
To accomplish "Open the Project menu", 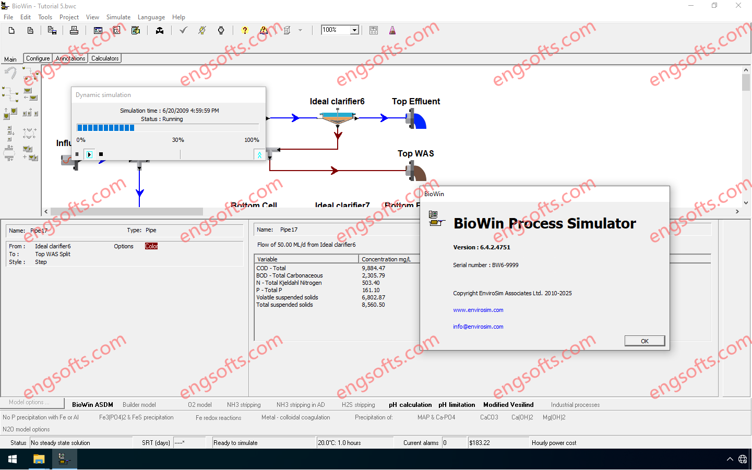I will tap(69, 17).
